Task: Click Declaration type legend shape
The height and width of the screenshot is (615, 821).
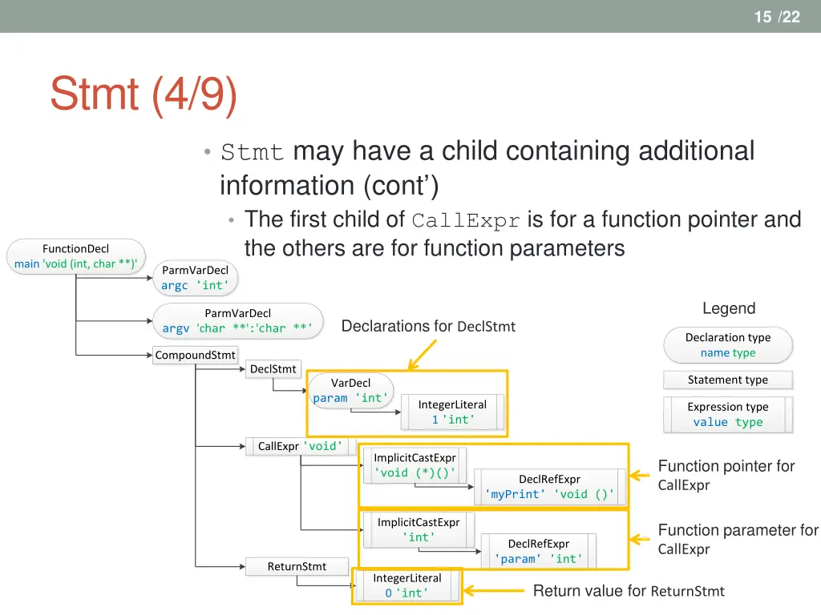Action: click(x=728, y=345)
